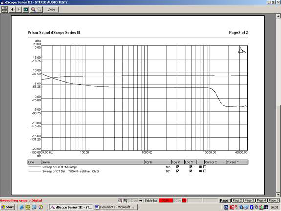Switch to the Page 5 tab in the status bar
This screenshot has width=281, height=211.
click(x=274, y=200)
